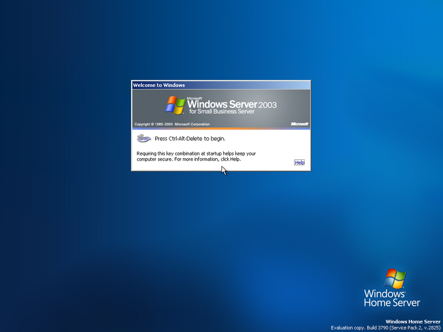
Task: Click the 'Press Ctrl-Alt-Delete to begin' text
Action: coord(190,139)
